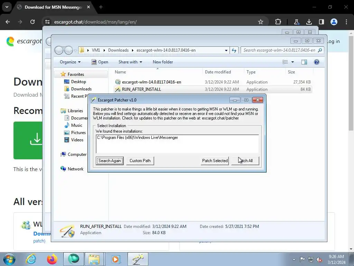This screenshot has width=354, height=266.
Task: Open Chrome tab search dropdown
Action: tap(7, 7)
